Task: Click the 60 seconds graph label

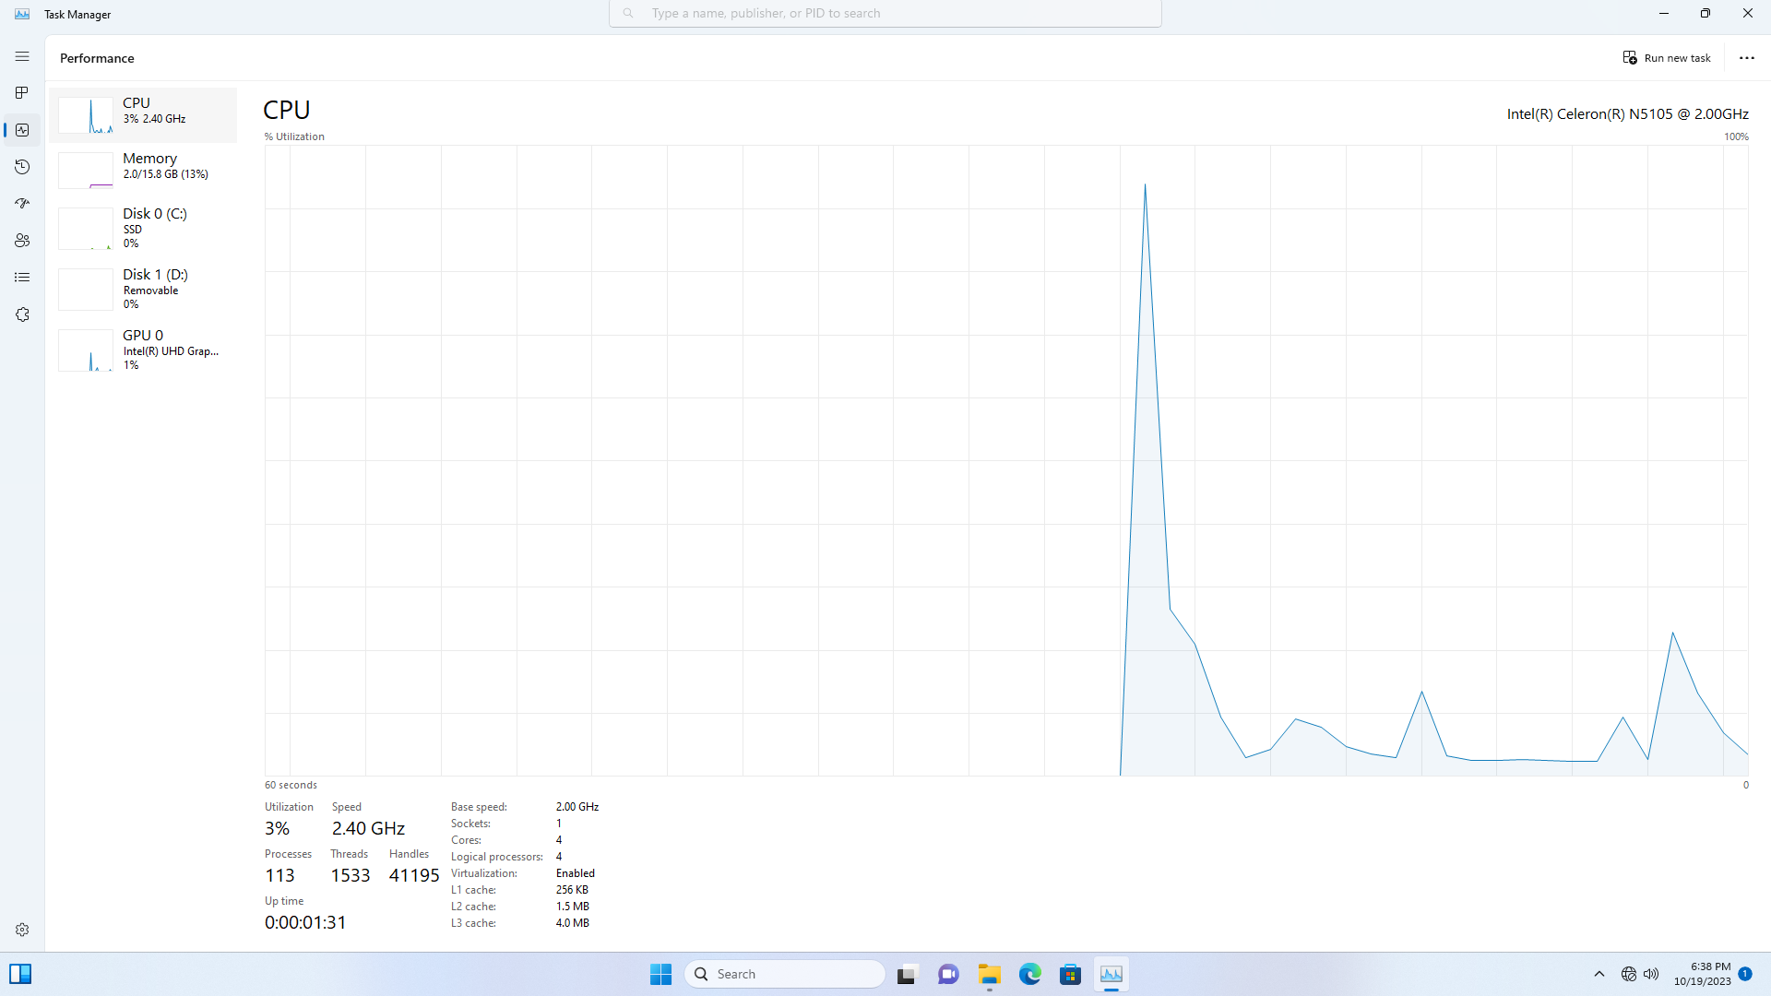Action: [x=291, y=785]
